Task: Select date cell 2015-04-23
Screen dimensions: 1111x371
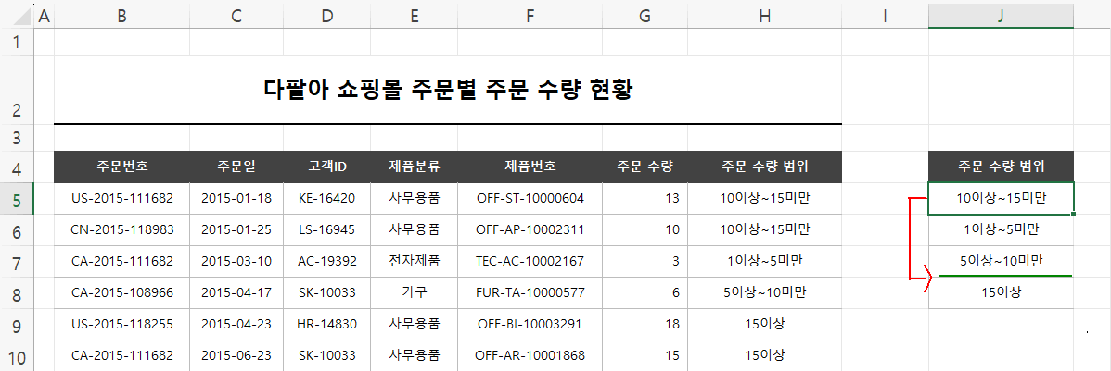Action: [x=236, y=324]
